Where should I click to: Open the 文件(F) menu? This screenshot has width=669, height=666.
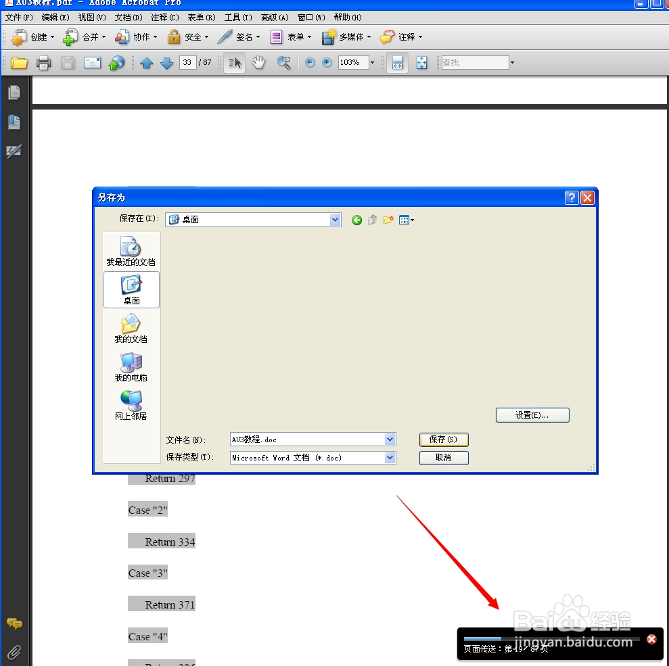click(x=19, y=18)
